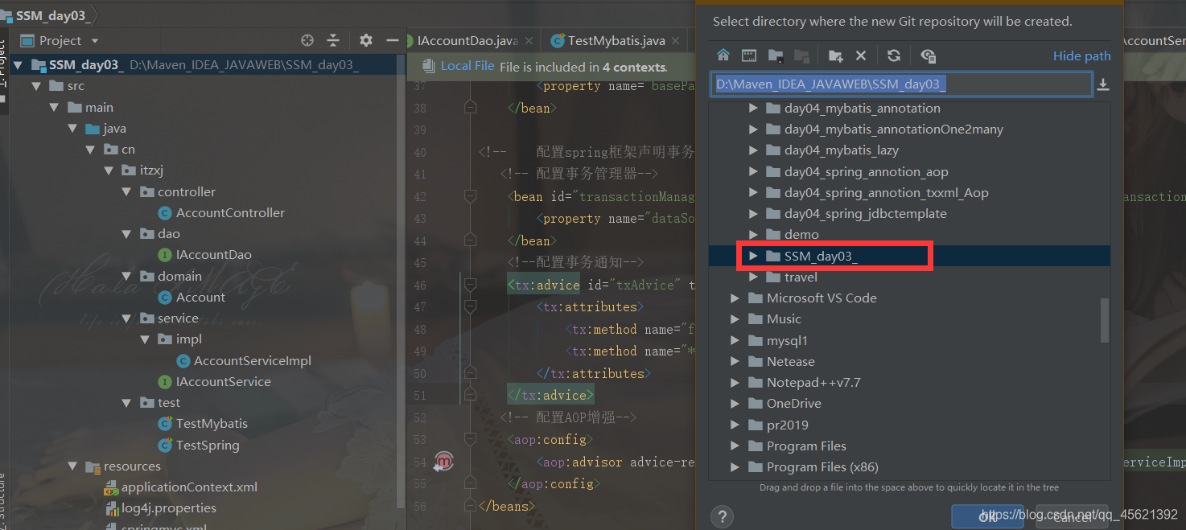Collapse all nodes in Project panel
The width and height of the screenshot is (1186, 530).
333,40
